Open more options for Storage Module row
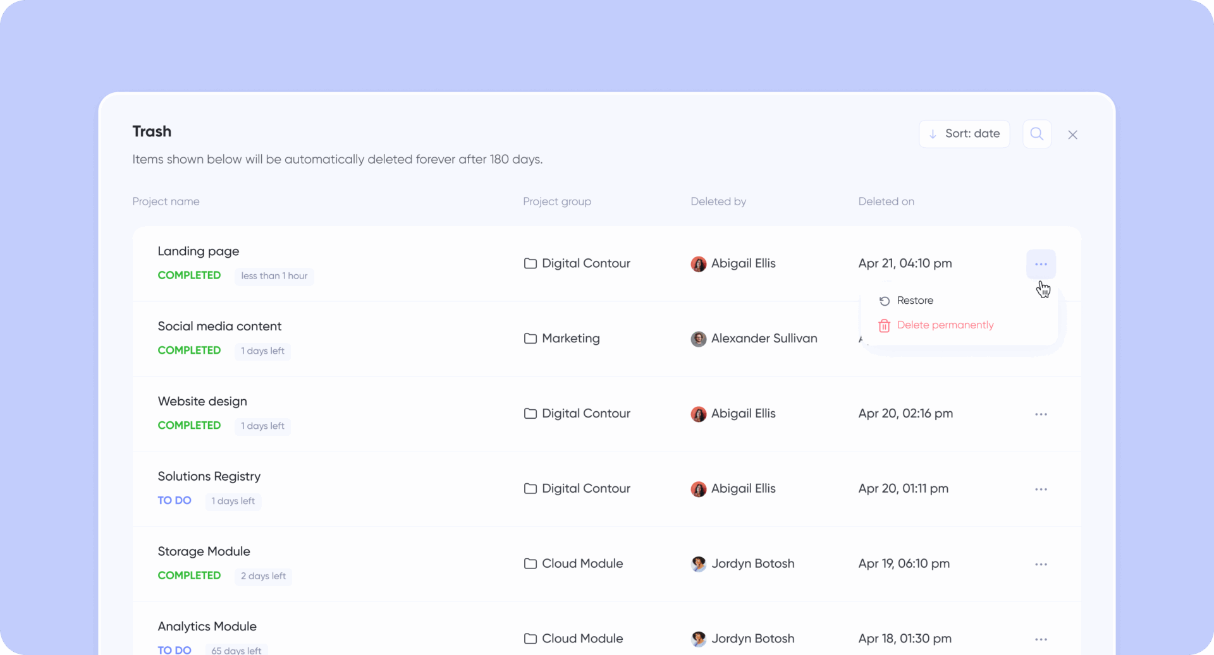 (1041, 564)
